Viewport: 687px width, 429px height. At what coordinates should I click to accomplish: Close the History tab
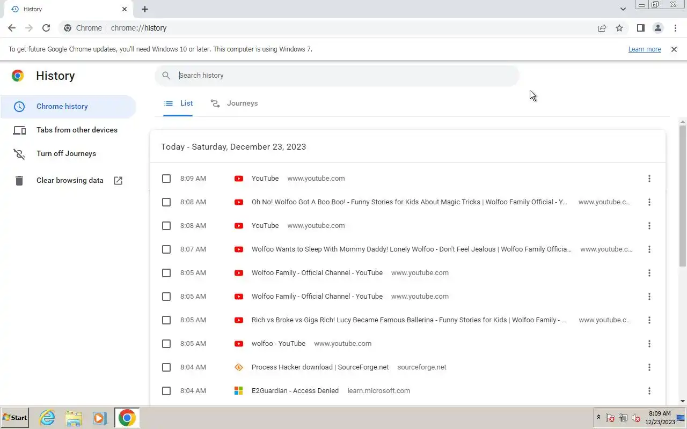125,9
